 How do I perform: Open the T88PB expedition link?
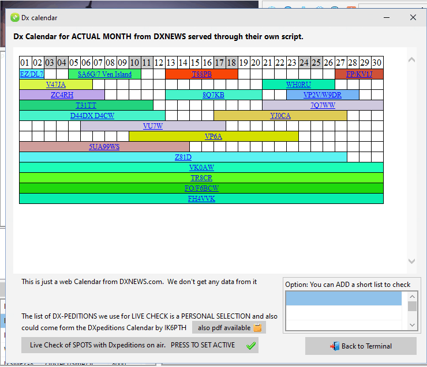click(x=201, y=74)
